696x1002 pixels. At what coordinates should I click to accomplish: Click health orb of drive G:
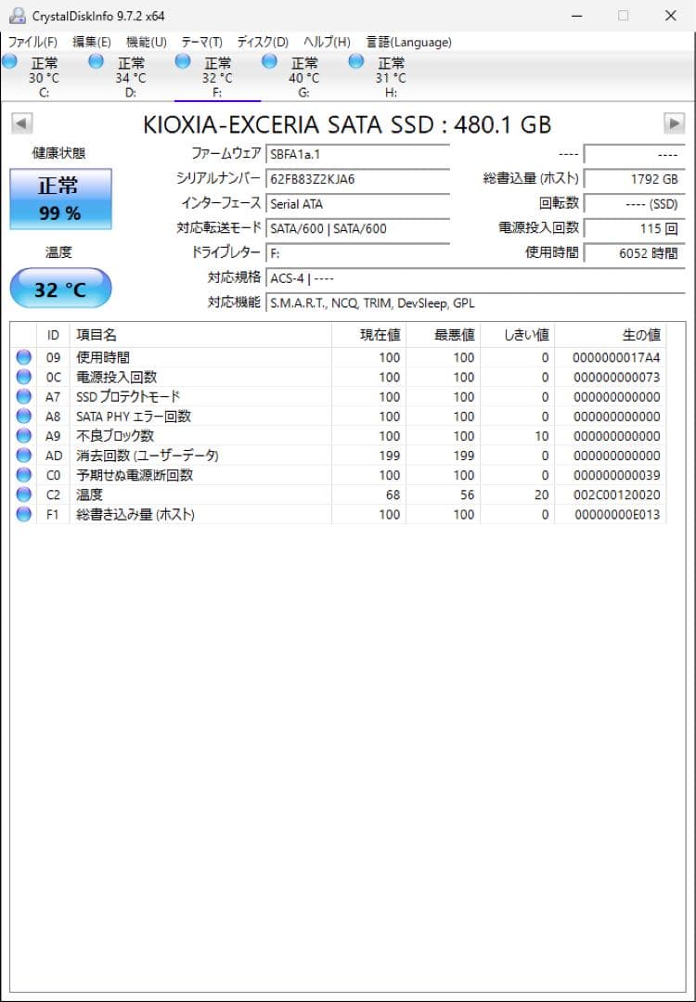point(270,61)
